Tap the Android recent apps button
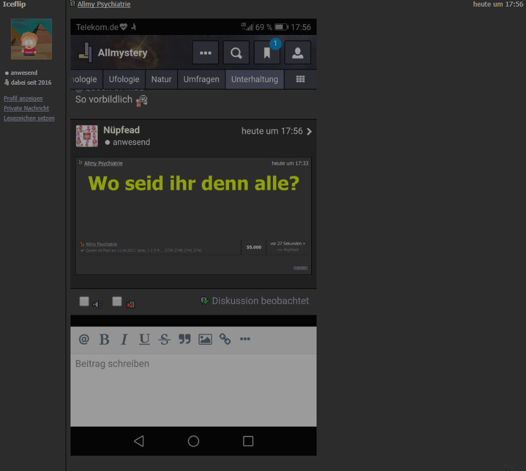Screen dimensions: 526x471 pos(248,441)
